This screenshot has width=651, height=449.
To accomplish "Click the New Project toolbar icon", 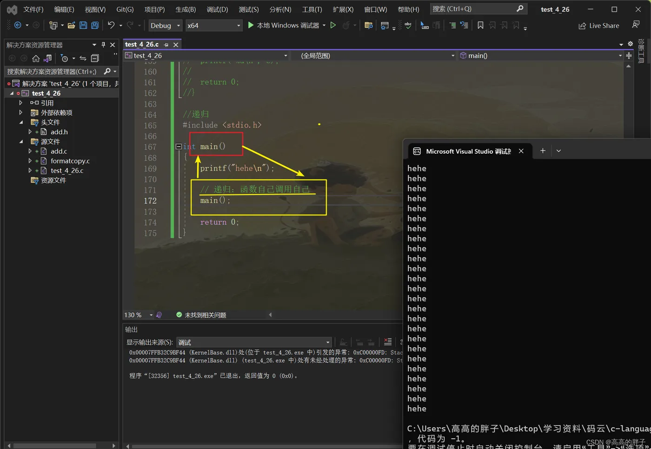I will coord(53,26).
